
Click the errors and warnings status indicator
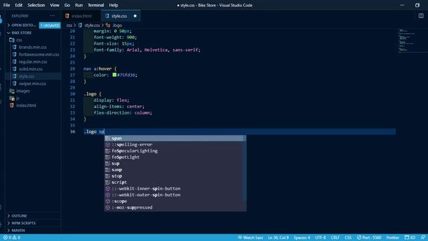[x=12, y=238]
